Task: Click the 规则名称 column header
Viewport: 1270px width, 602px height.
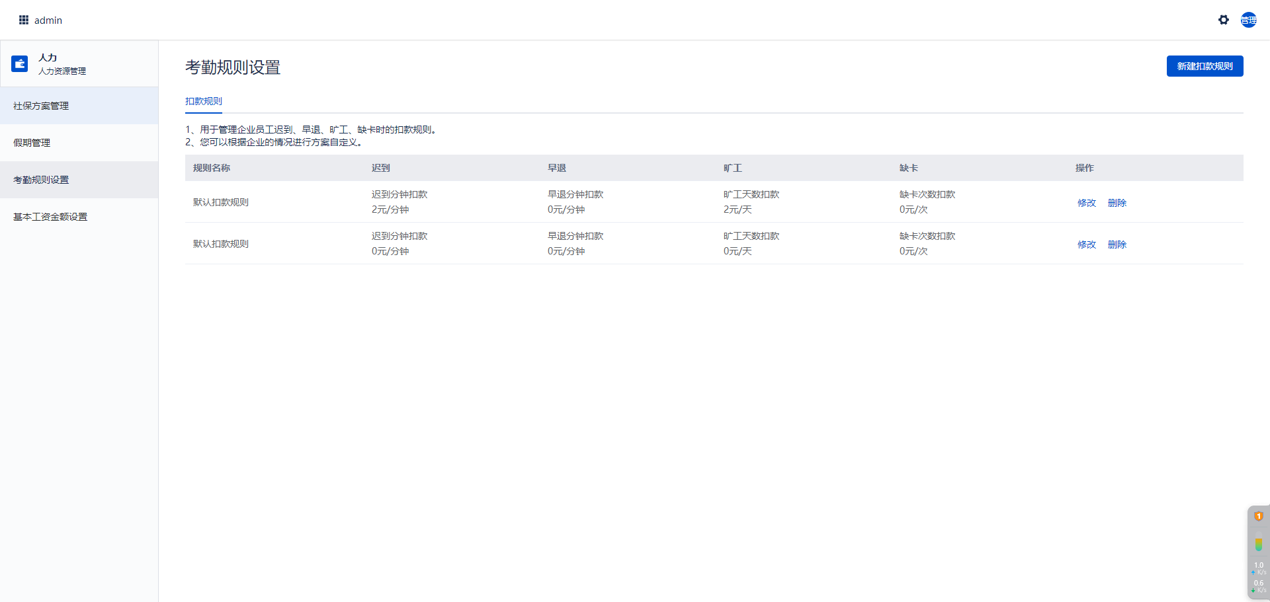Action: point(212,168)
